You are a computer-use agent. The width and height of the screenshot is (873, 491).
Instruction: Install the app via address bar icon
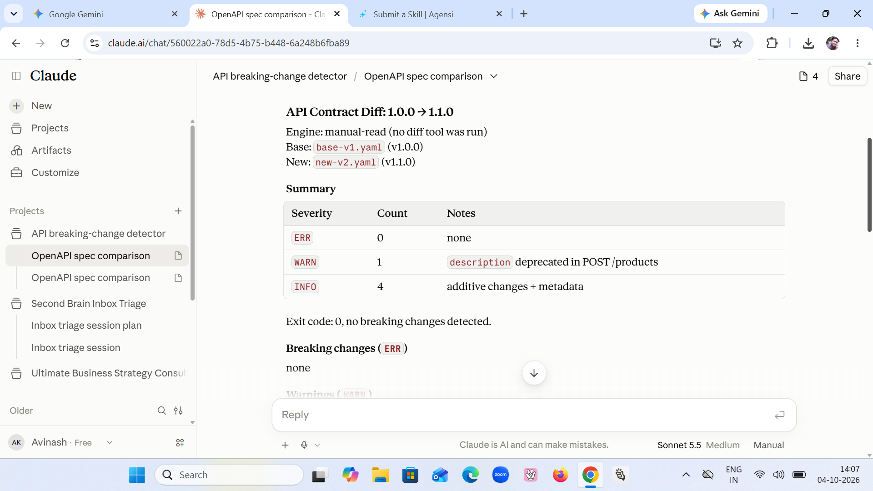click(716, 43)
